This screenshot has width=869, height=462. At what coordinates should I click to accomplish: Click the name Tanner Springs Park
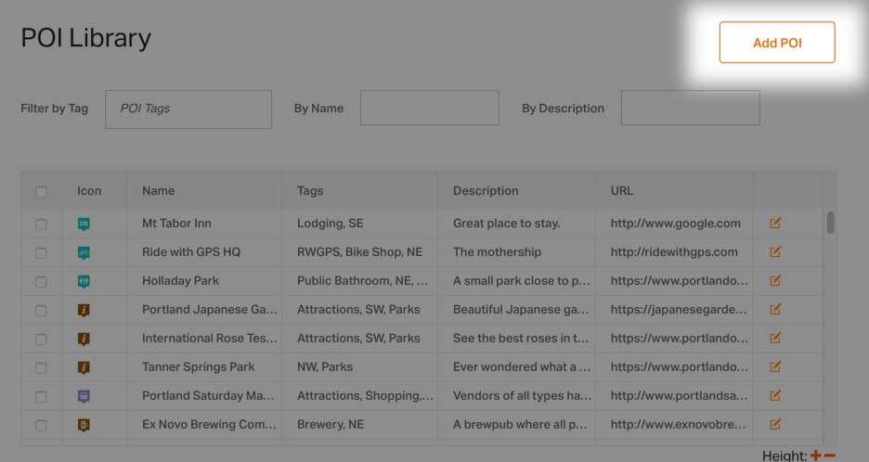coord(199,366)
